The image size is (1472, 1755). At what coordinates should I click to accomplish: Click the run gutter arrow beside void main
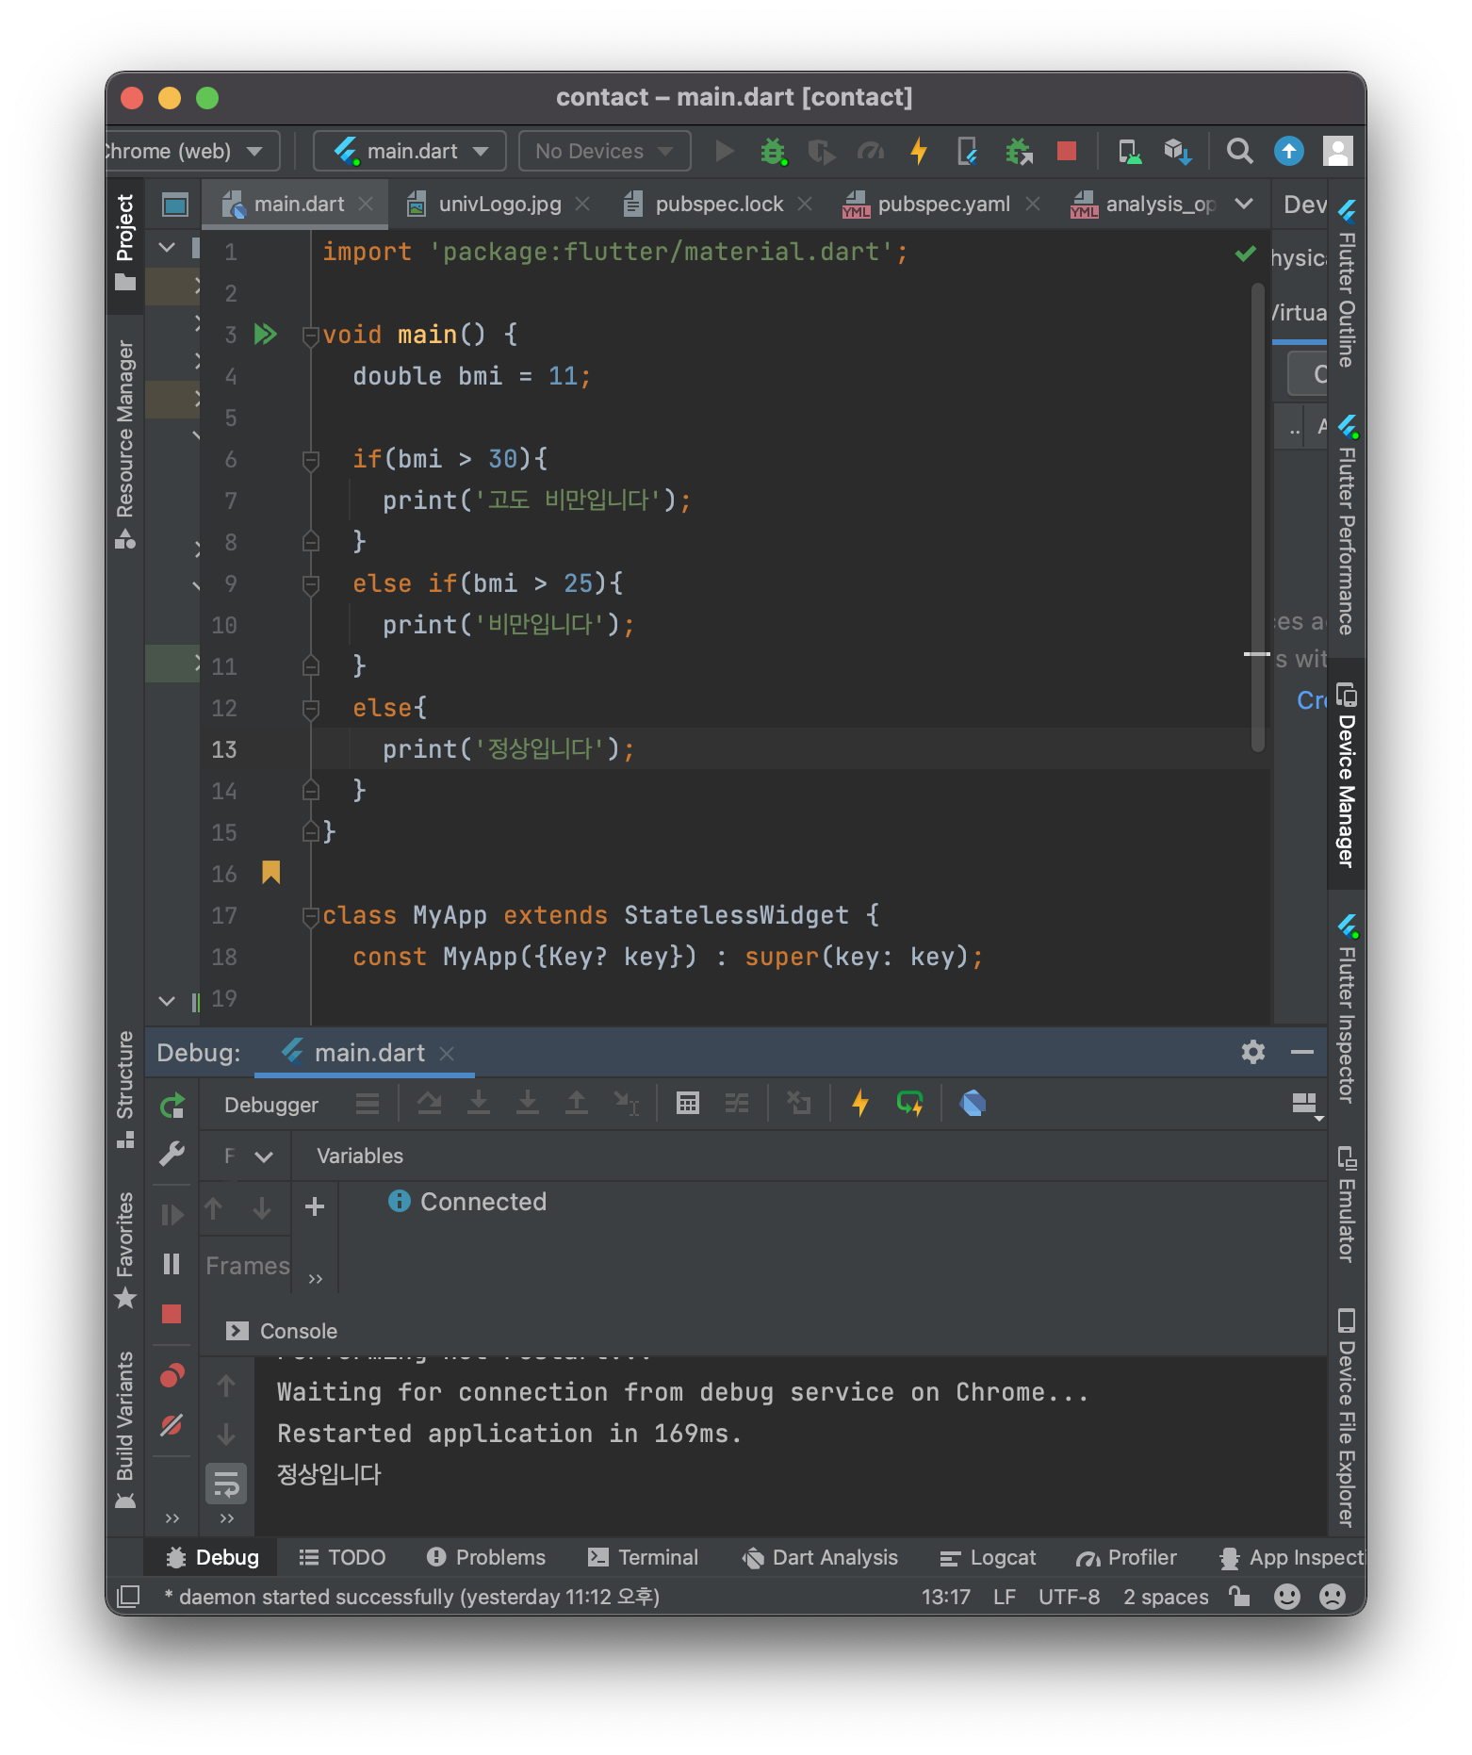pyautogui.click(x=265, y=335)
